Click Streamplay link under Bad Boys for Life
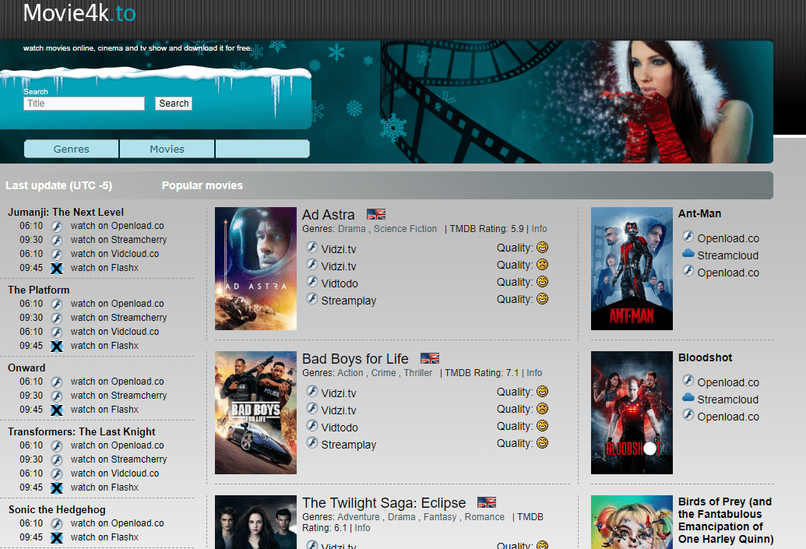This screenshot has width=806, height=549. [349, 445]
